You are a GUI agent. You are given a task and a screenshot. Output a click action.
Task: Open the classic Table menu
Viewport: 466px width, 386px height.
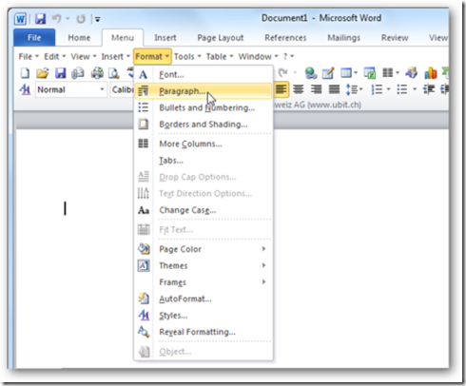click(x=220, y=56)
